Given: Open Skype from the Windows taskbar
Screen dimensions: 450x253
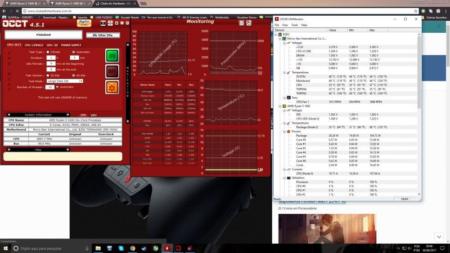Looking at the screenshot, I should tap(121, 248).
